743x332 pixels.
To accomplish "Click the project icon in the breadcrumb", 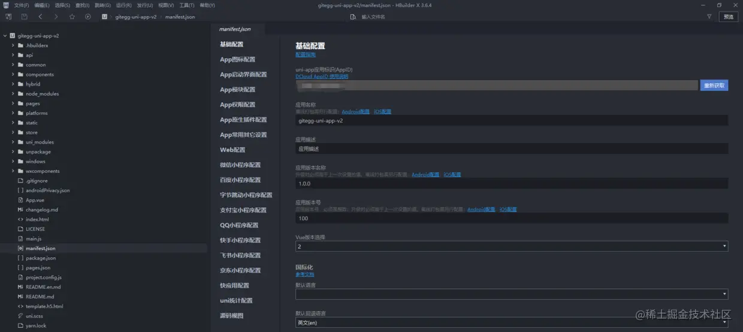I will pos(105,17).
